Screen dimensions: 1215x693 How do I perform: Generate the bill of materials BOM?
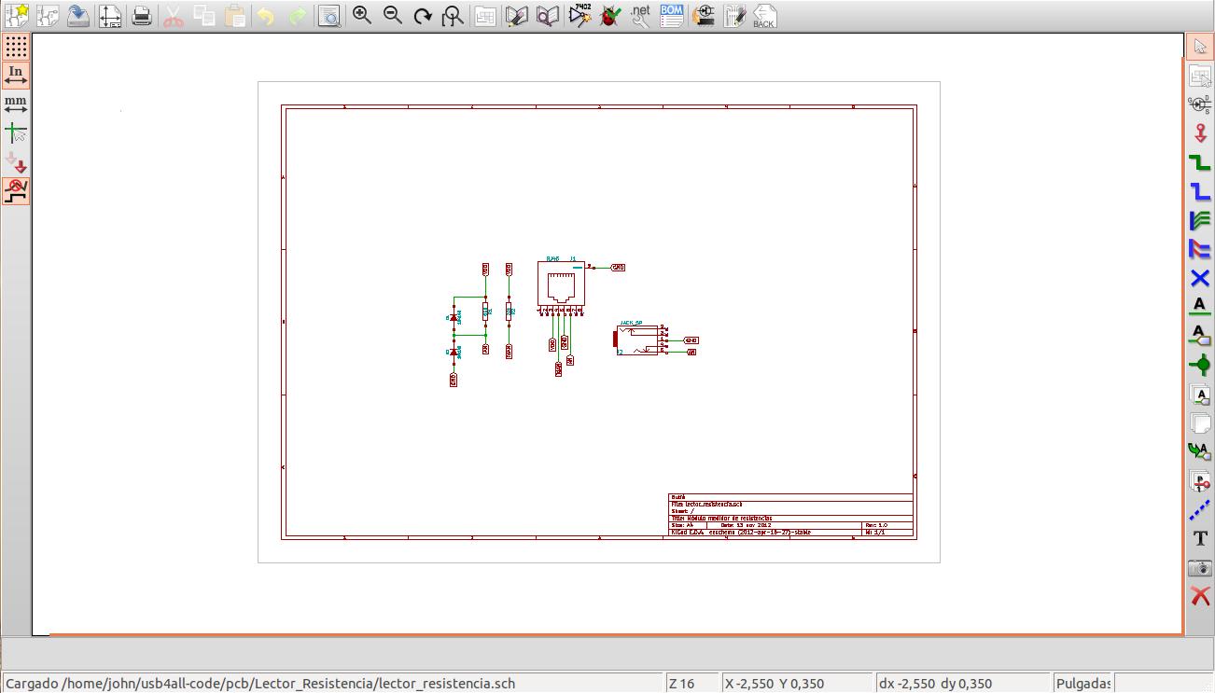point(672,16)
